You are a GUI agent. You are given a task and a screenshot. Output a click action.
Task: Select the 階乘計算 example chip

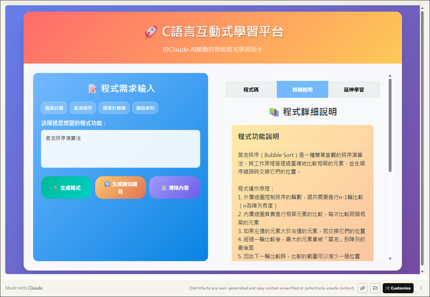click(54, 108)
